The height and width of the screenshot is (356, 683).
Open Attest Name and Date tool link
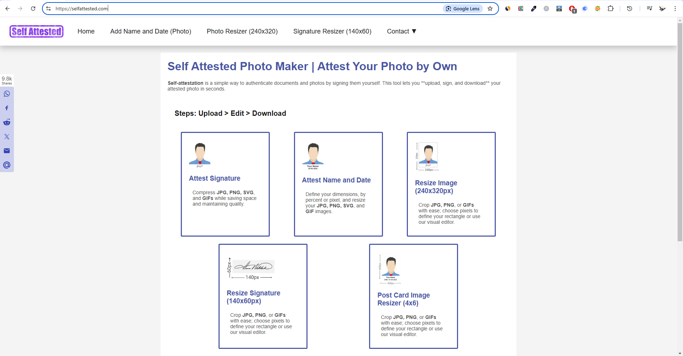click(336, 180)
